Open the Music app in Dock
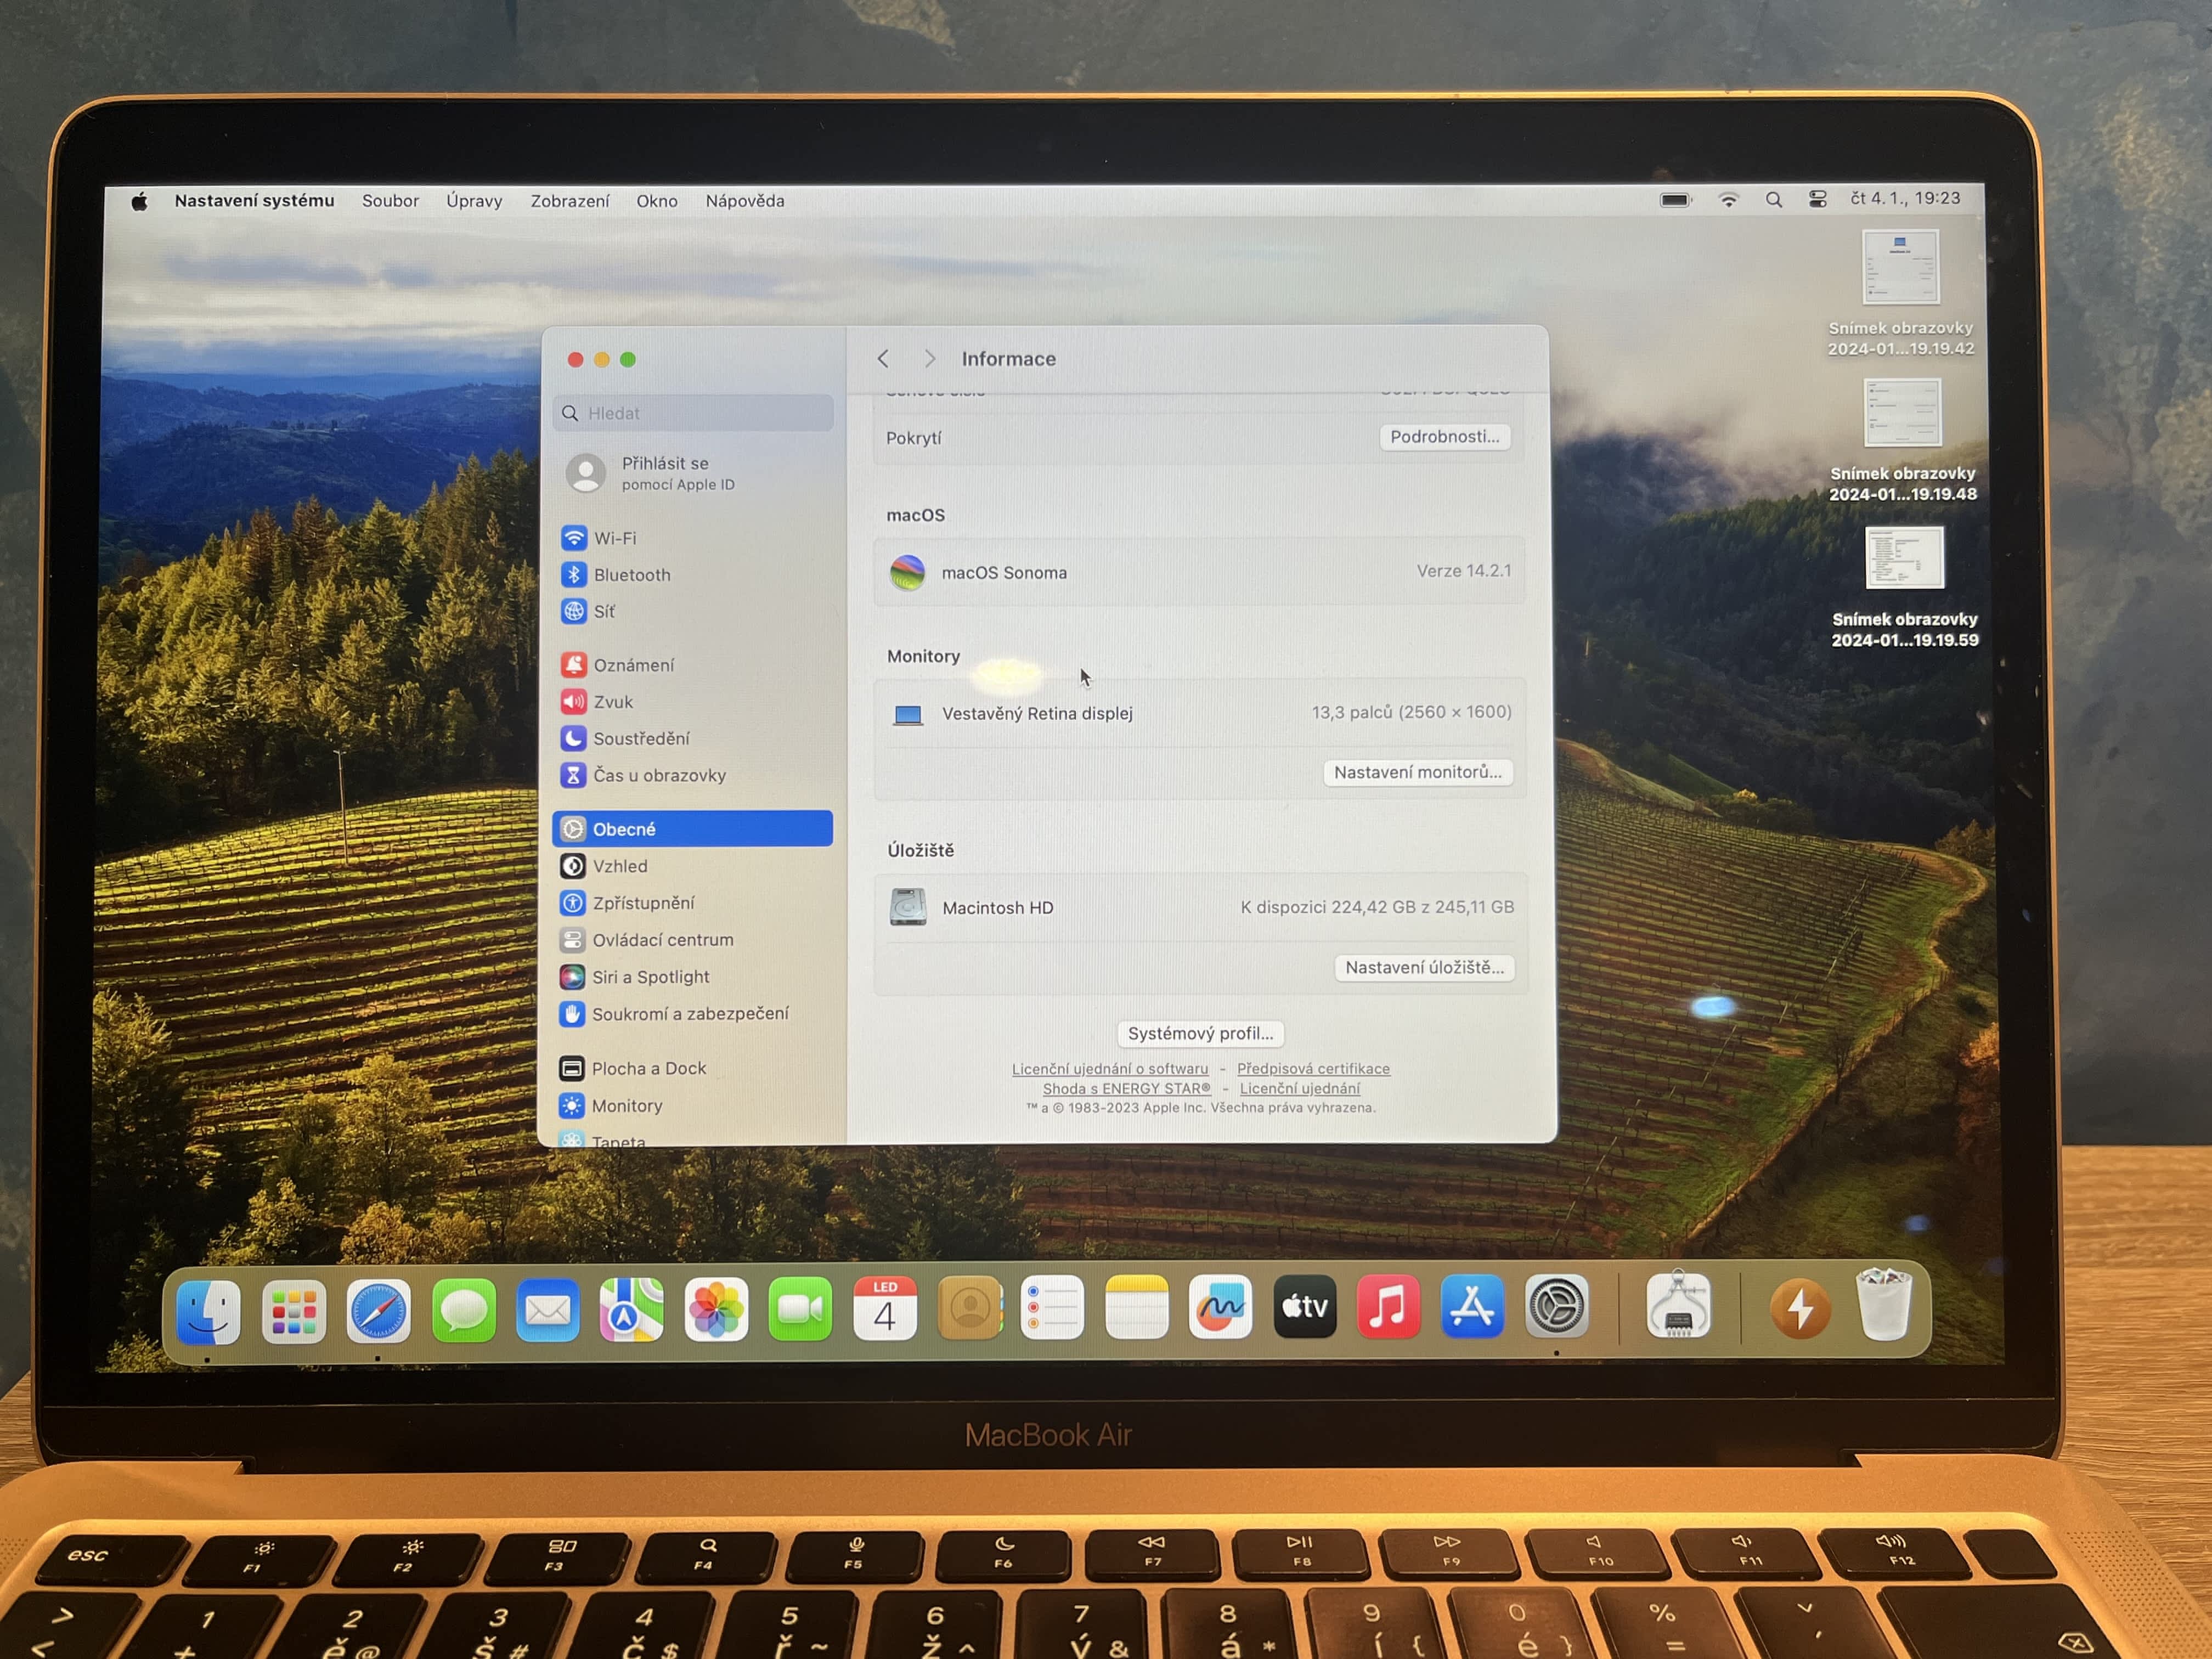Image resolution: width=2212 pixels, height=1659 pixels. click(x=1388, y=1307)
